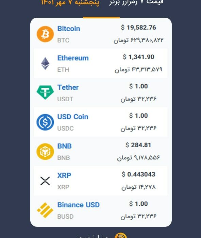Click the BNB price $ 284.81
The height and width of the screenshot is (238, 201).
coord(138,145)
